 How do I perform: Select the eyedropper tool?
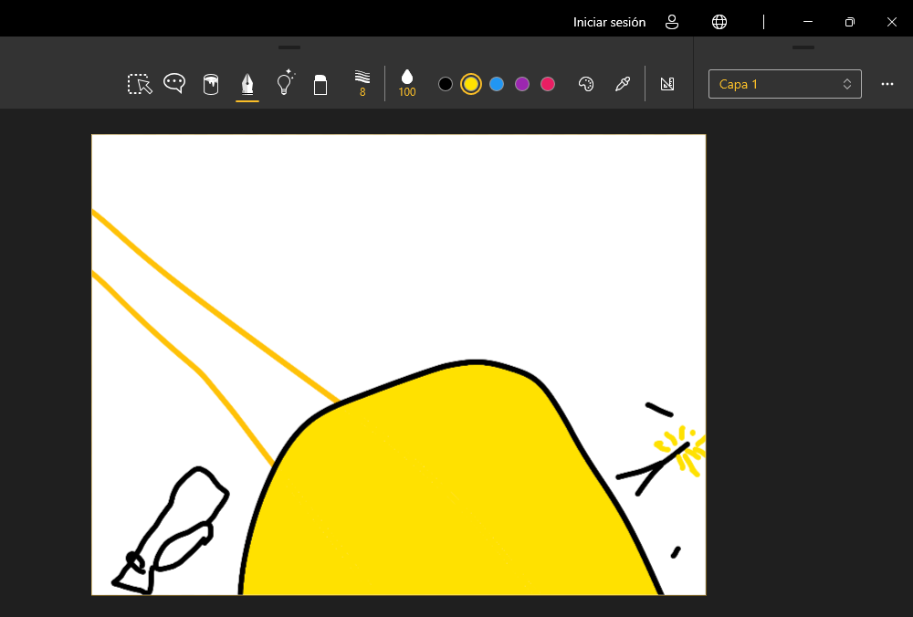(x=623, y=84)
